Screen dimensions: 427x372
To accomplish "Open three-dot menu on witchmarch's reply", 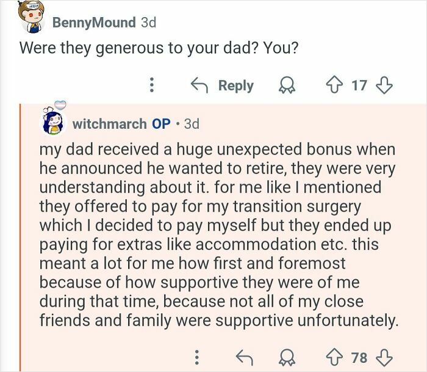I will coord(196,357).
